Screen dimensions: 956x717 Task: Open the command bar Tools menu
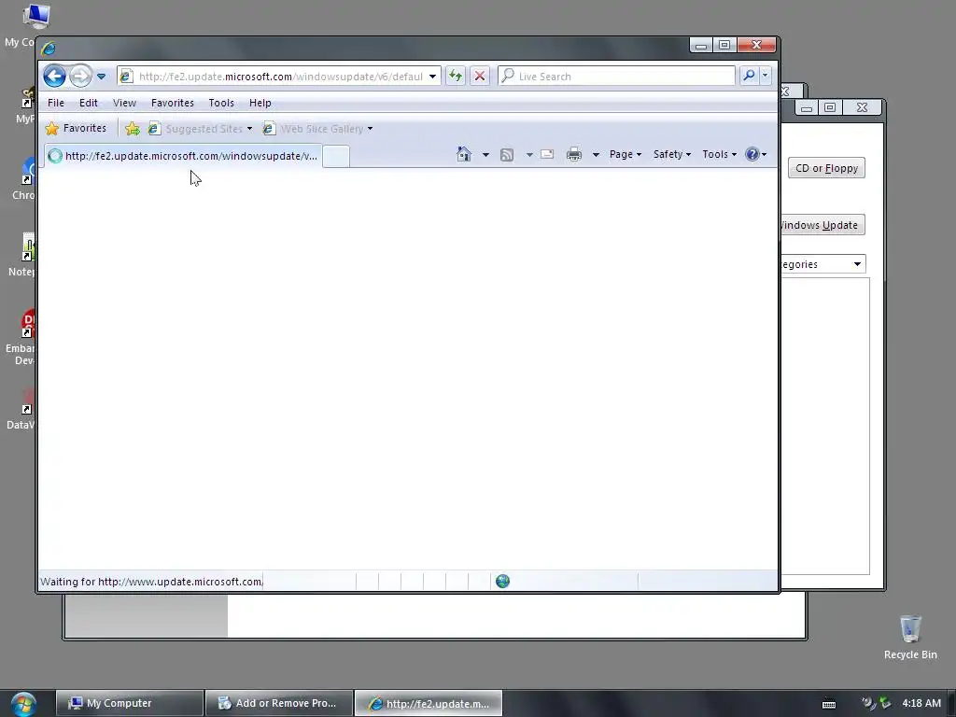(720, 154)
